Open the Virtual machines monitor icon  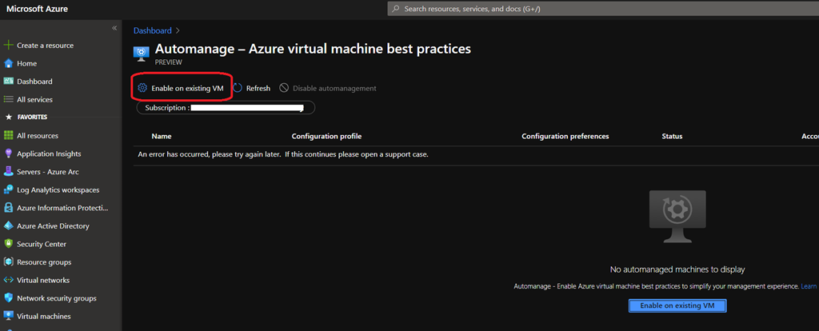(x=9, y=317)
